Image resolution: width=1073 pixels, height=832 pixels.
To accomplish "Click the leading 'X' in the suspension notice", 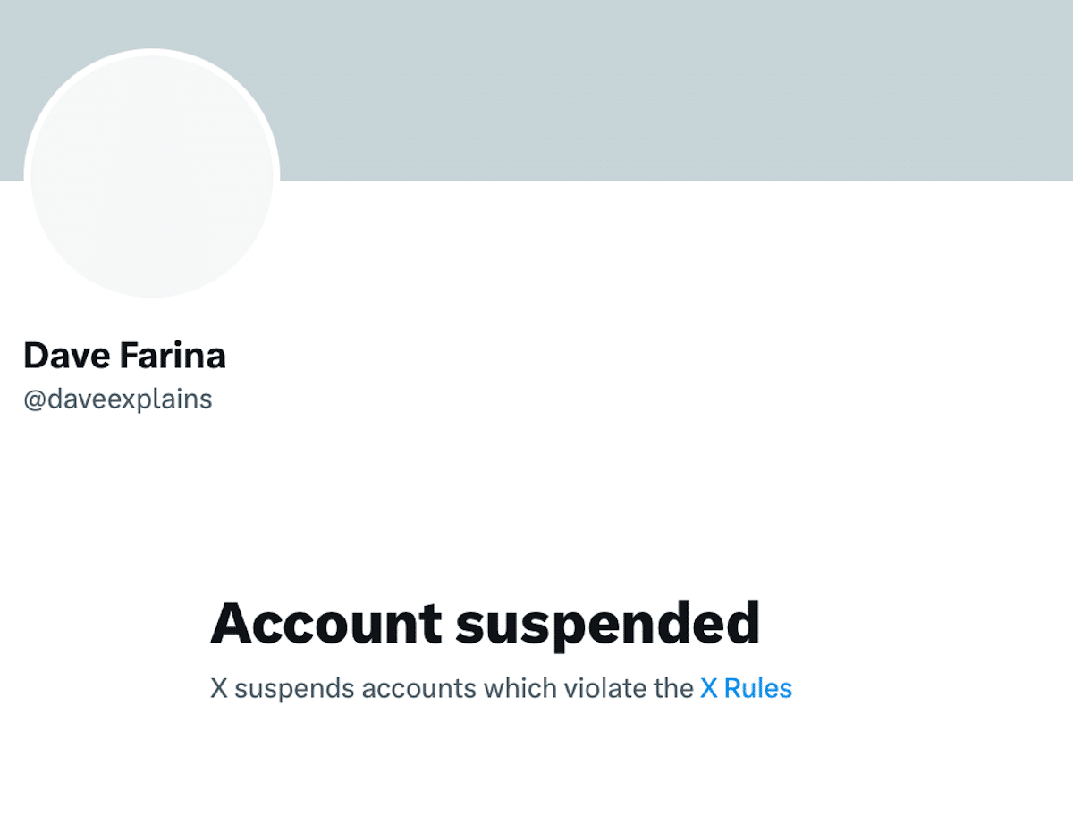I will coord(218,690).
